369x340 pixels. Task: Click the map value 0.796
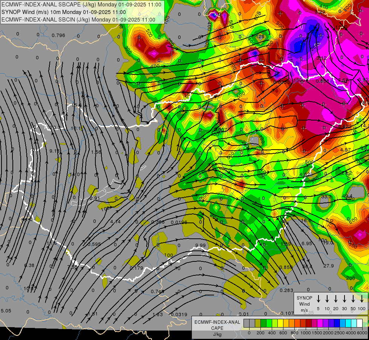(58, 36)
